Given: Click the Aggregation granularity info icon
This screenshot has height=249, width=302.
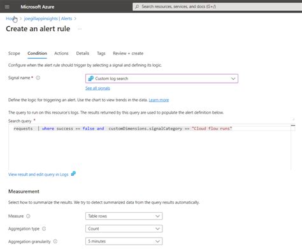Looking at the screenshot, I should [x=55, y=241].
